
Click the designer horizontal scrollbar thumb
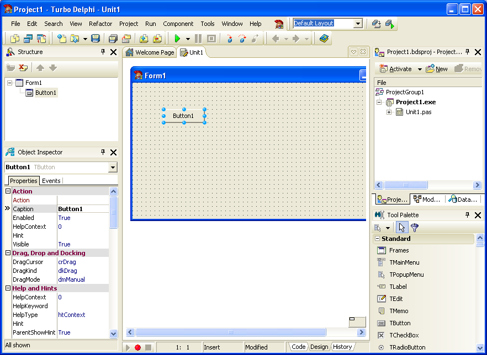[230, 332]
